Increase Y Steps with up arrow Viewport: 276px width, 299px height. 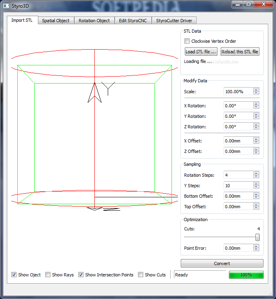[256, 184]
